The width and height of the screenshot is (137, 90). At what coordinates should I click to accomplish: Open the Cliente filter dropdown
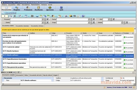(42, 23)
